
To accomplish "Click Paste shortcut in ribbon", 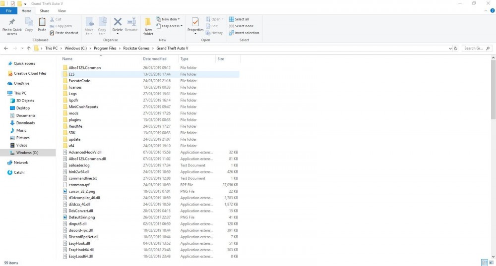I will (x=64, y=33).
